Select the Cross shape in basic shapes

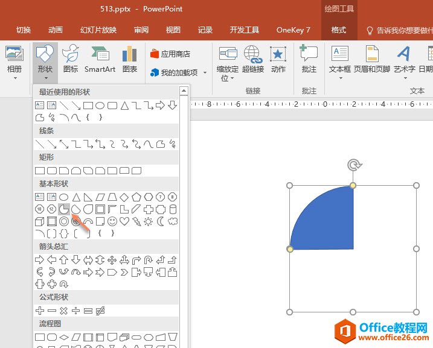tap(149, 209)
